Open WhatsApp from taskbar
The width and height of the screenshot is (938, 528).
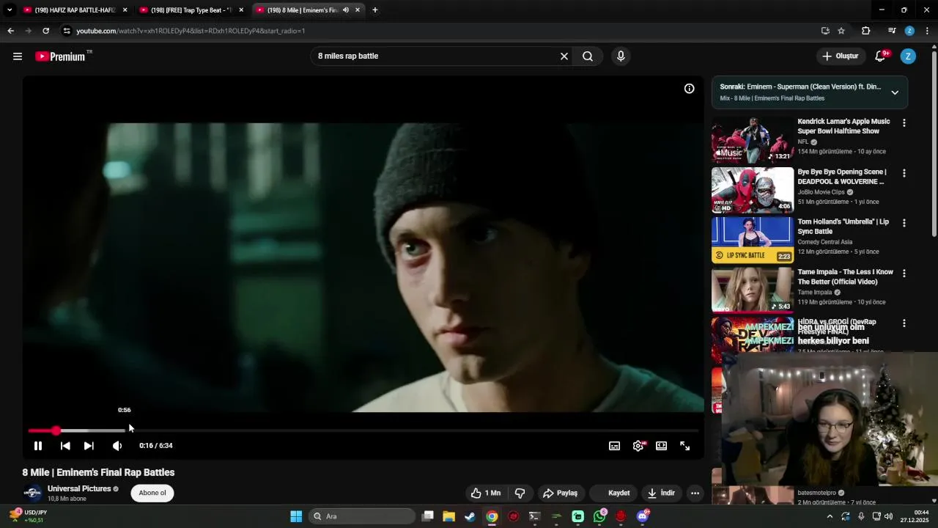pyautogui.click(x=599, y=516)
